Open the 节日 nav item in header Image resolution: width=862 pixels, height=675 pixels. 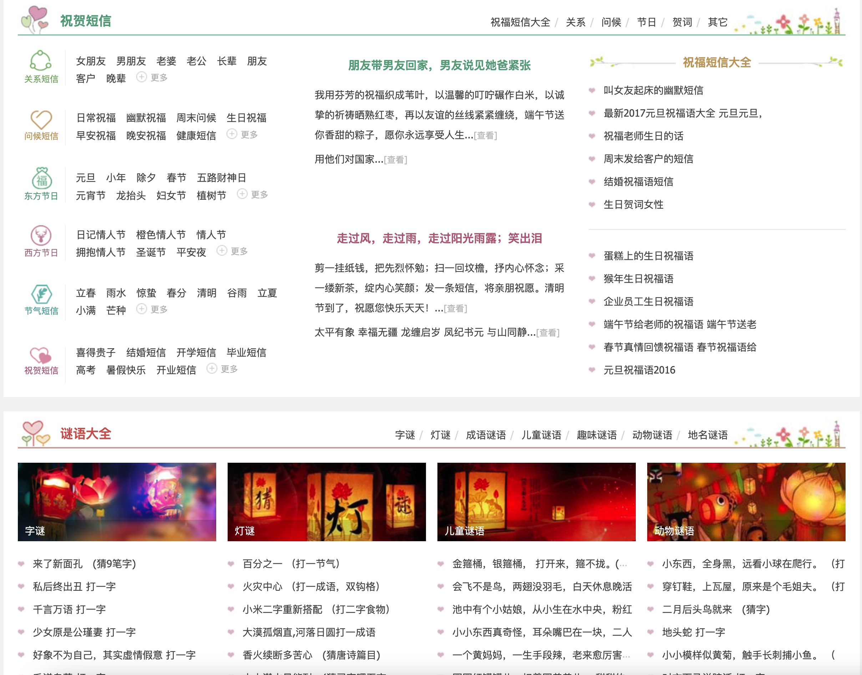(x=646, y=22)
